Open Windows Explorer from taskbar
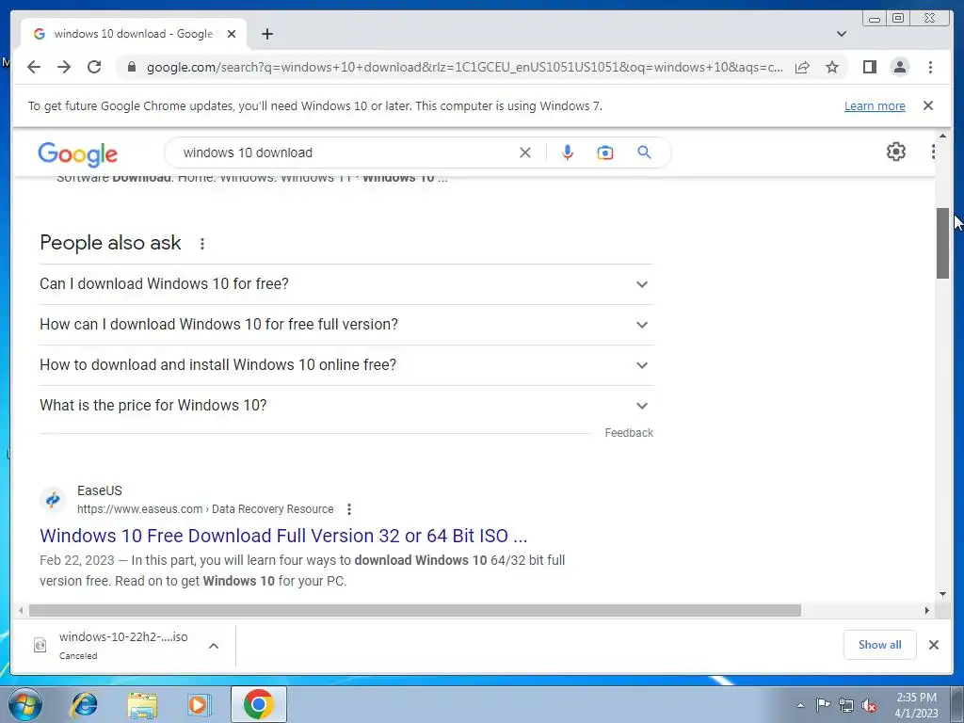 (142, 704)
